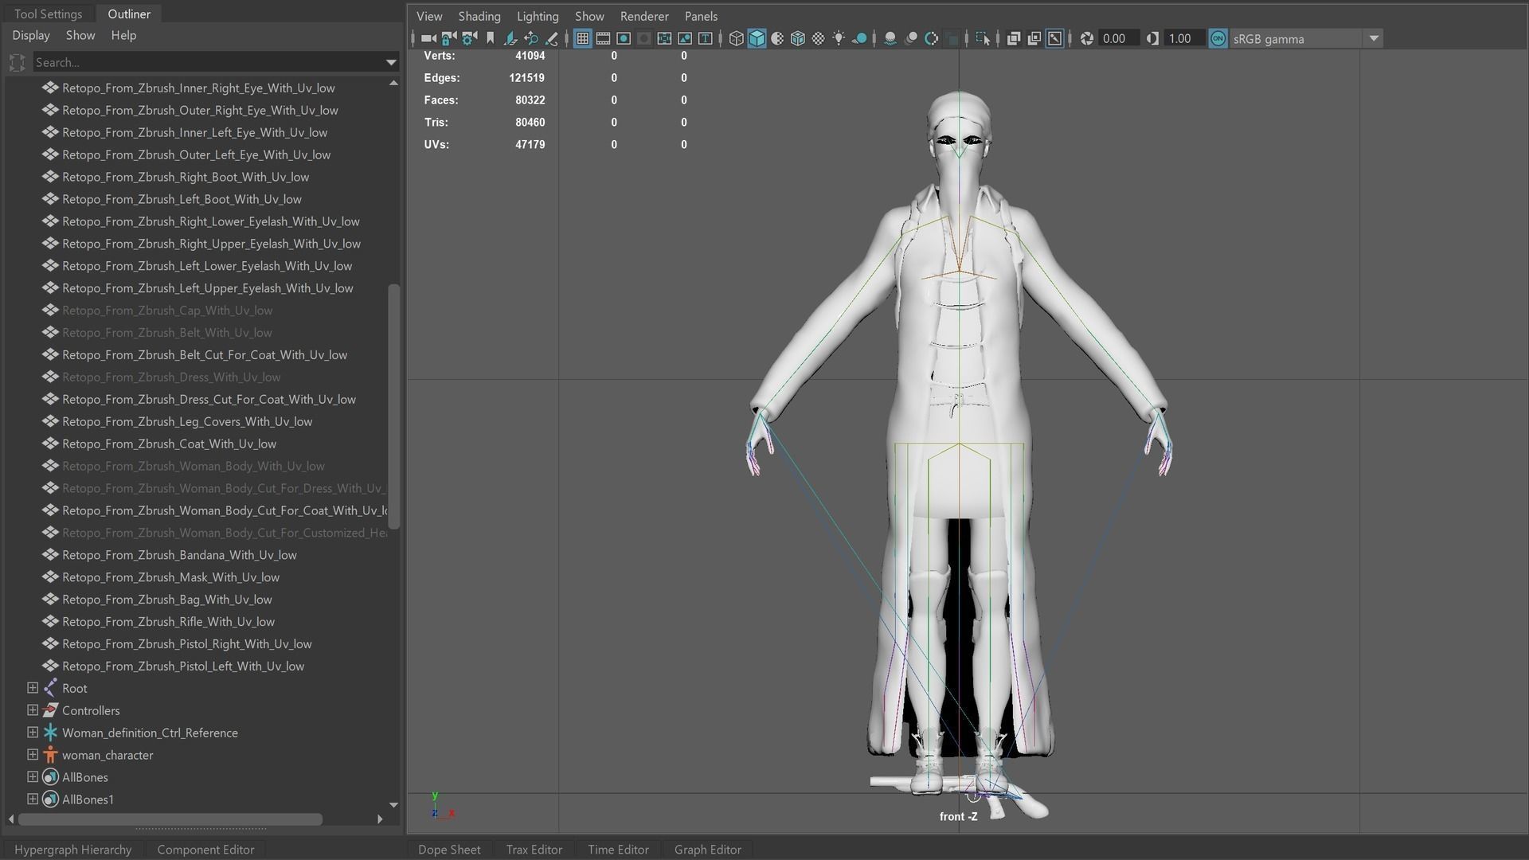Click the lock camera icon
The image size is (1529, 860).
coord(448,38)
